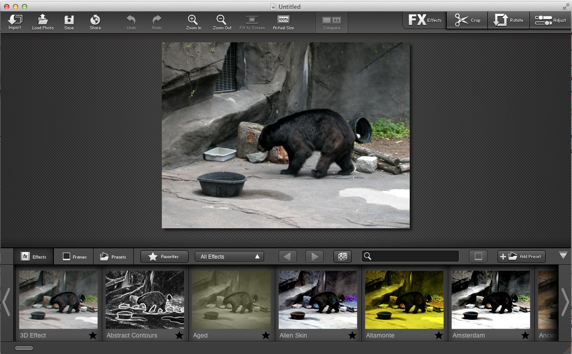Open the All Effects dropdown
Viewport: 572px width, 354px height.
click(x=229, y=256)
